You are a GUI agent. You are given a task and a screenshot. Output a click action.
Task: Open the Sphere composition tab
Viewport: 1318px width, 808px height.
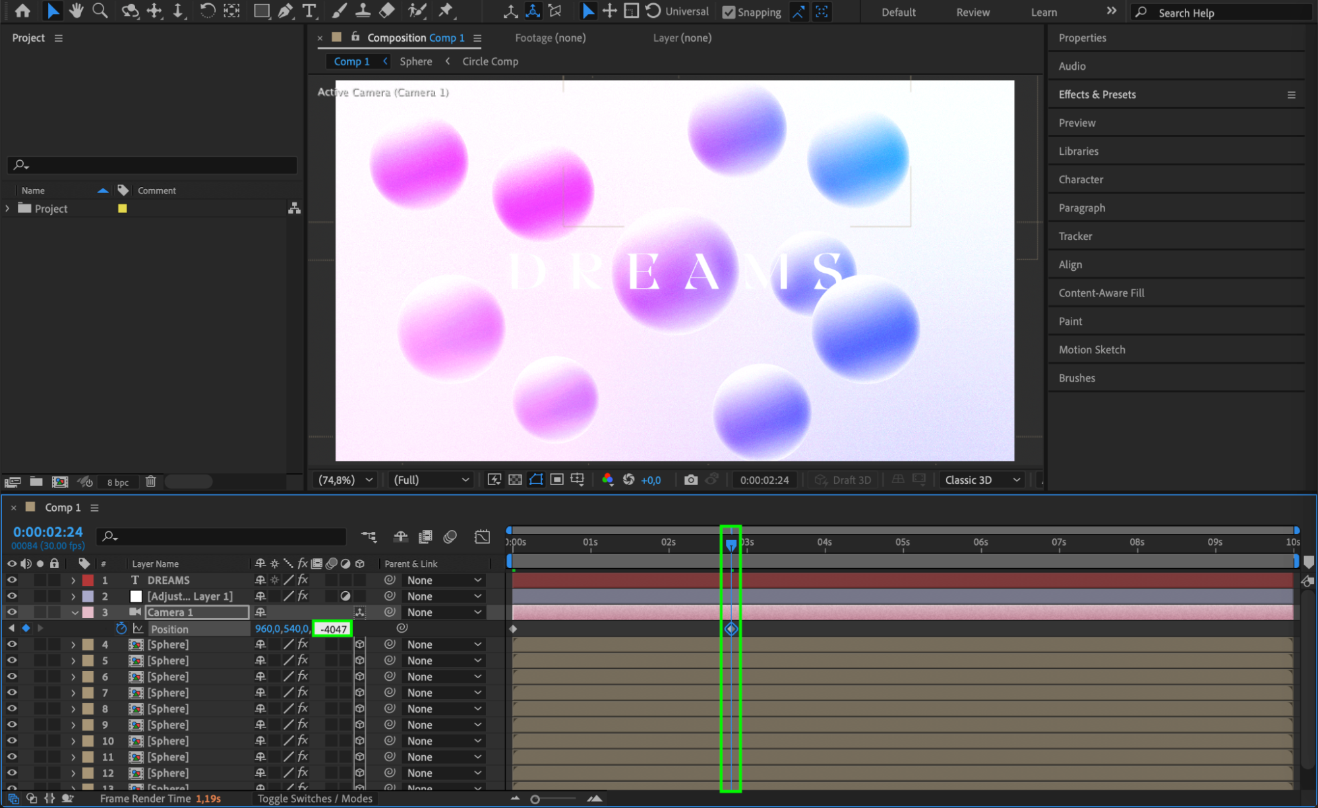[x=416, y=61]
